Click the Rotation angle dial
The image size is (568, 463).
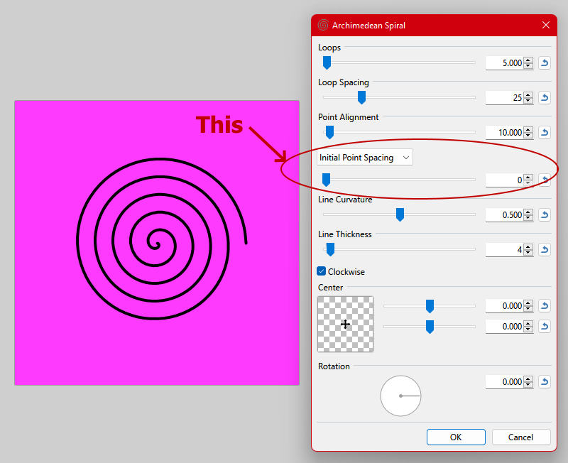pyautogui.click(x=400, y=396)
